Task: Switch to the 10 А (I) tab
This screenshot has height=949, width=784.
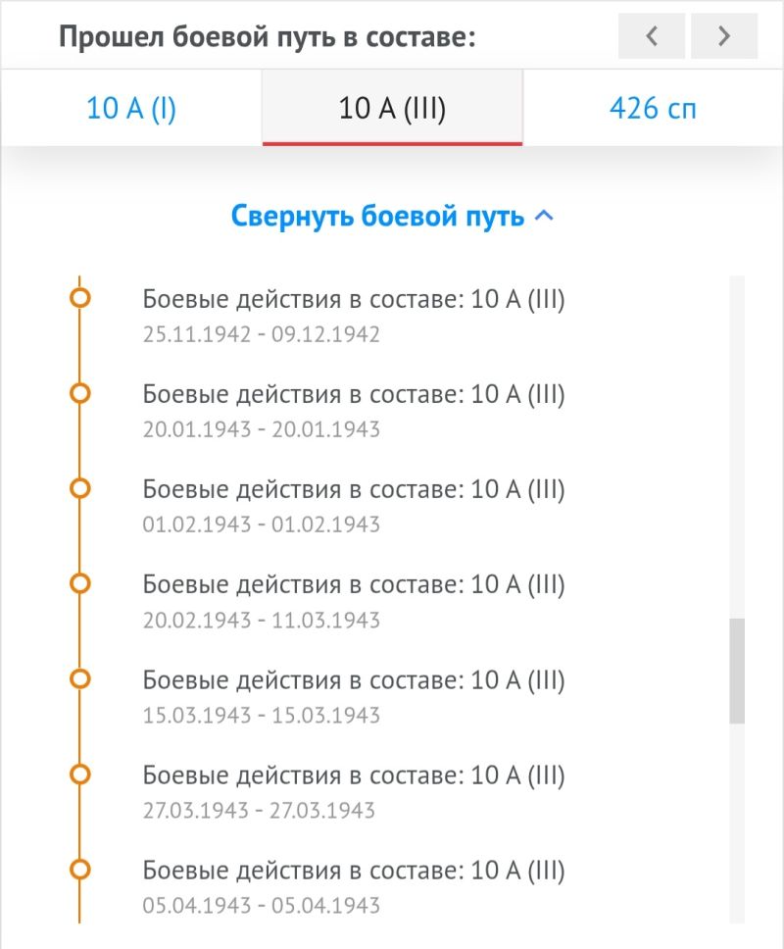Action: point(131,109)
